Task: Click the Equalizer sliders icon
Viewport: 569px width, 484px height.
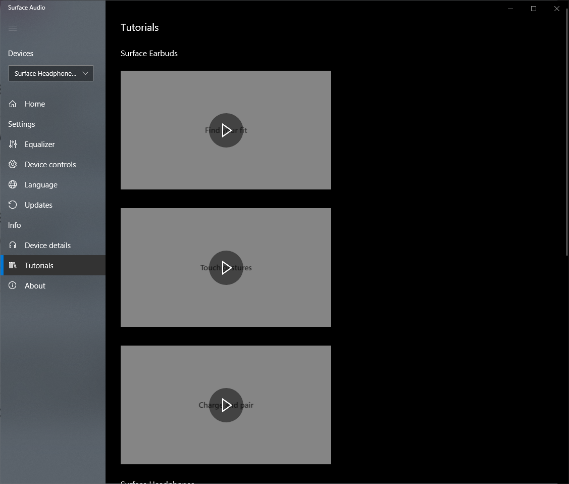Action: [13, 144]
